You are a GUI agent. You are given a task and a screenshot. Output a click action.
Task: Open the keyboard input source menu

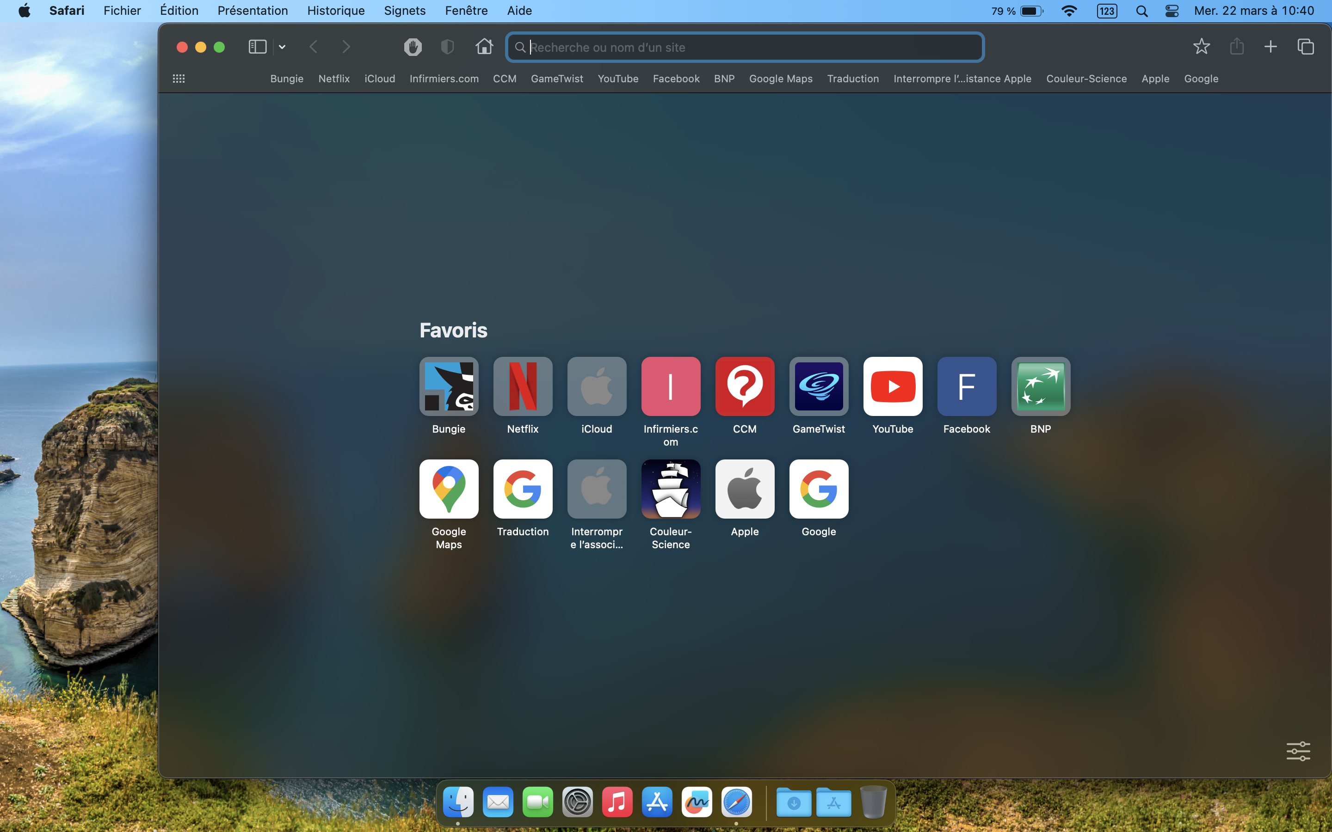(1107, 11)
